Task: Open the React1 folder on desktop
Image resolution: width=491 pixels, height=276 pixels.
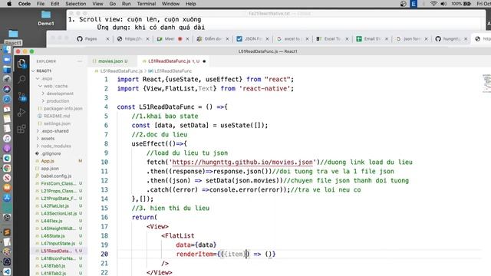Action: (13, 38)
